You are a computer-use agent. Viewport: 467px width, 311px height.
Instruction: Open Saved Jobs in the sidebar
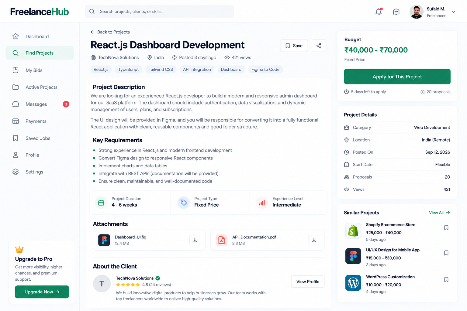40,138
